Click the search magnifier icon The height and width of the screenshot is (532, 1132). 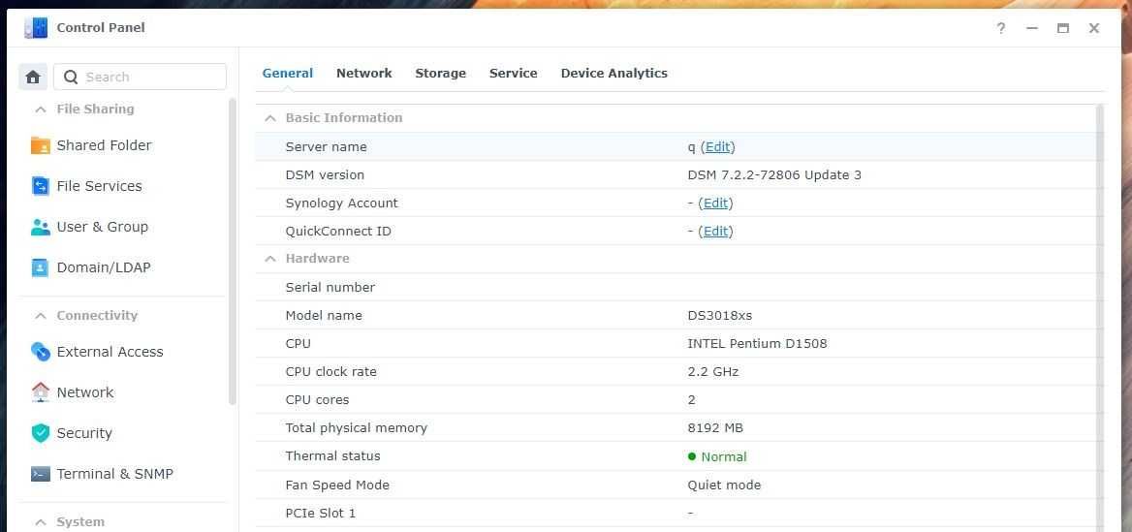click(x=71, y=77)
